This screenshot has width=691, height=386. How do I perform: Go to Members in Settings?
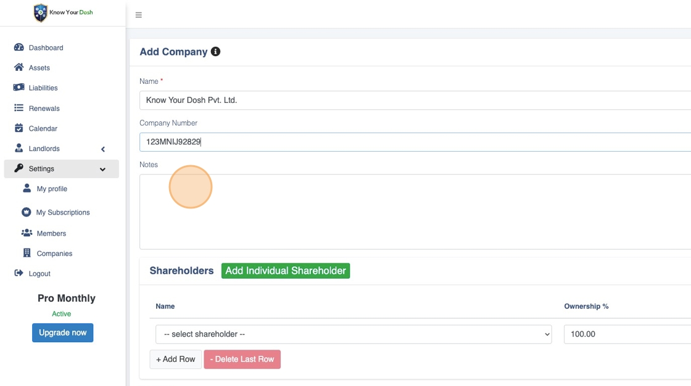tap(51, 233)
